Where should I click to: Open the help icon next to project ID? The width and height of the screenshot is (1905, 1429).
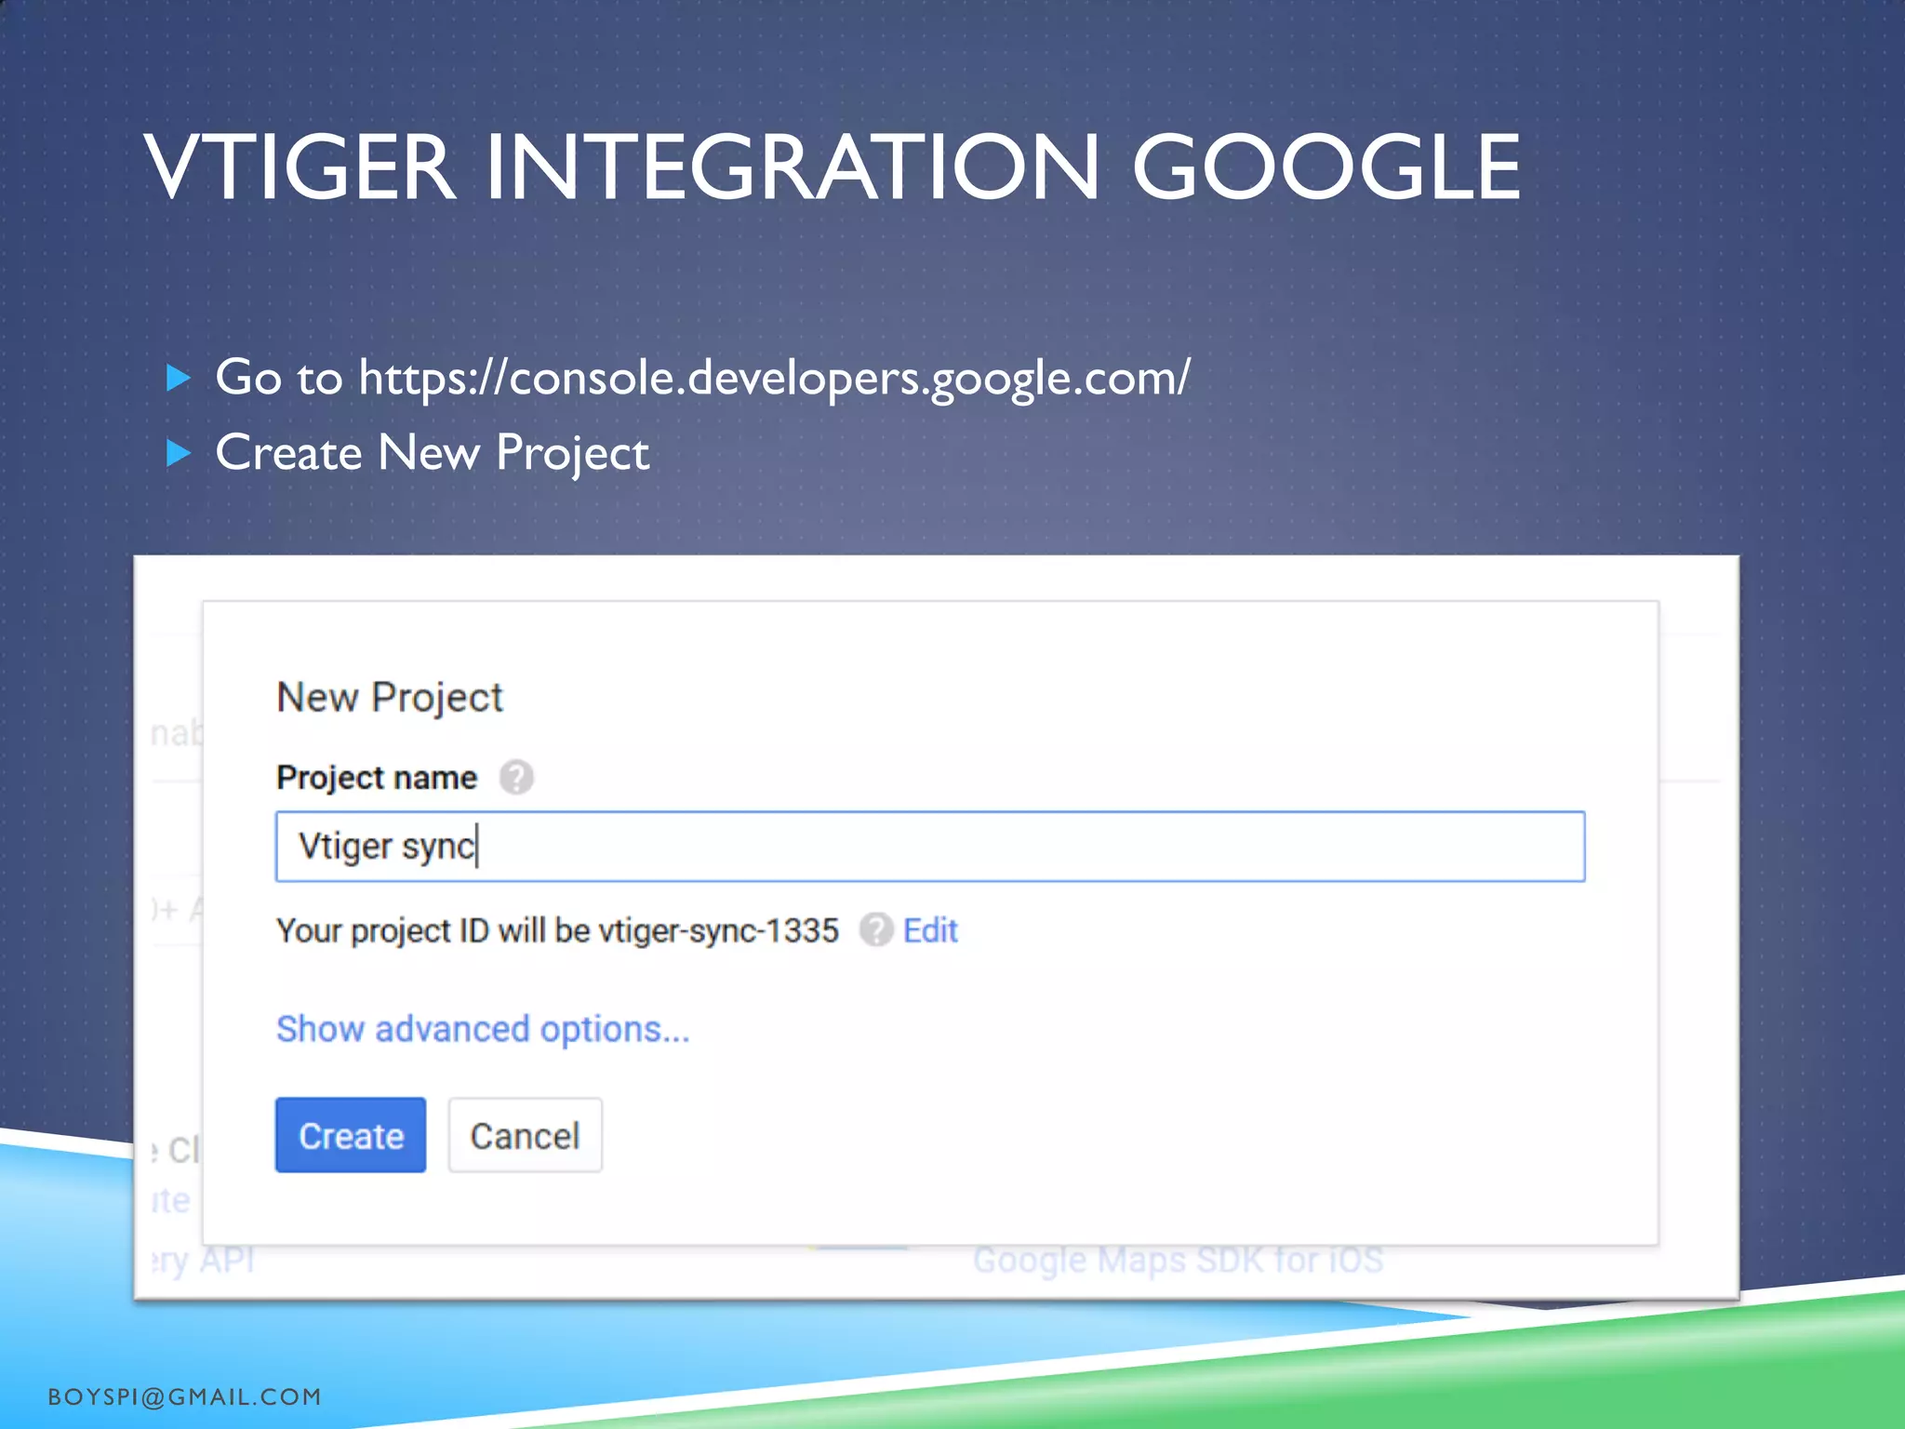(x=875, y=929)
